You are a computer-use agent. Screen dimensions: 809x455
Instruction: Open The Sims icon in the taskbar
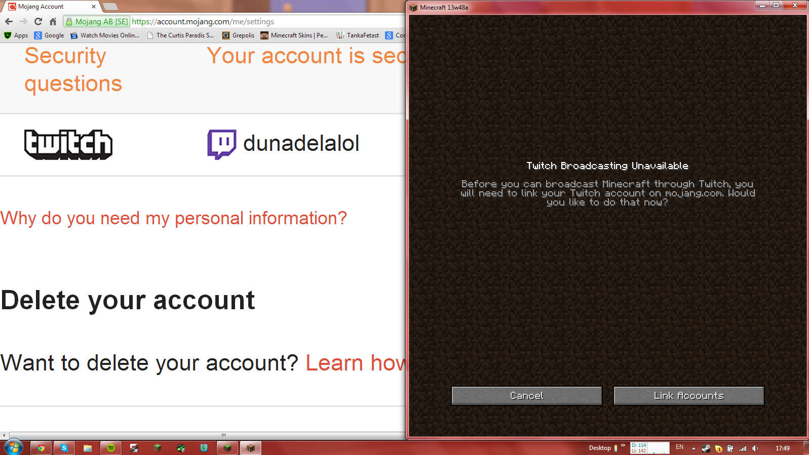204,448
